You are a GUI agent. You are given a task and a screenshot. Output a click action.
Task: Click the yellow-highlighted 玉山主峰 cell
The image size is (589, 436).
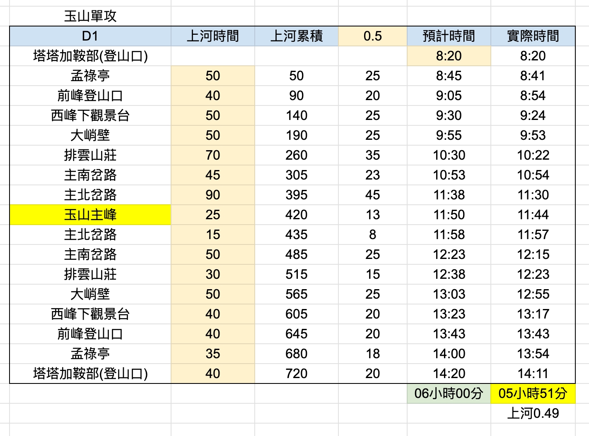[x=90, y=215]
